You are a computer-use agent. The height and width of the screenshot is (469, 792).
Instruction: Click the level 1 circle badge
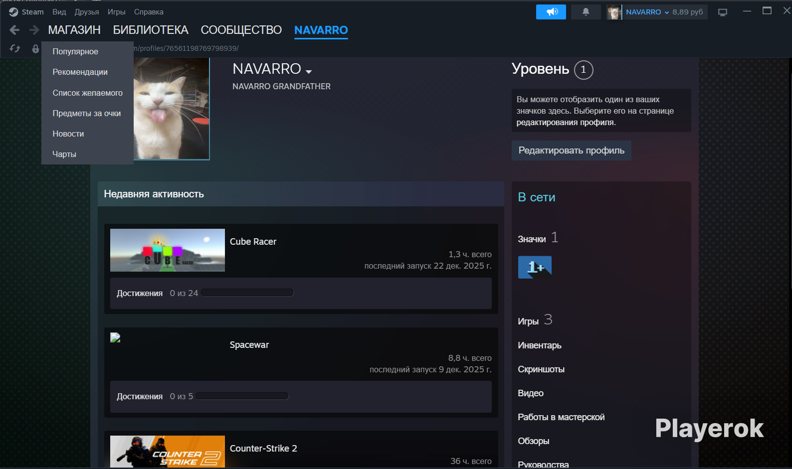pyautogui.click(x=584, y=70)
